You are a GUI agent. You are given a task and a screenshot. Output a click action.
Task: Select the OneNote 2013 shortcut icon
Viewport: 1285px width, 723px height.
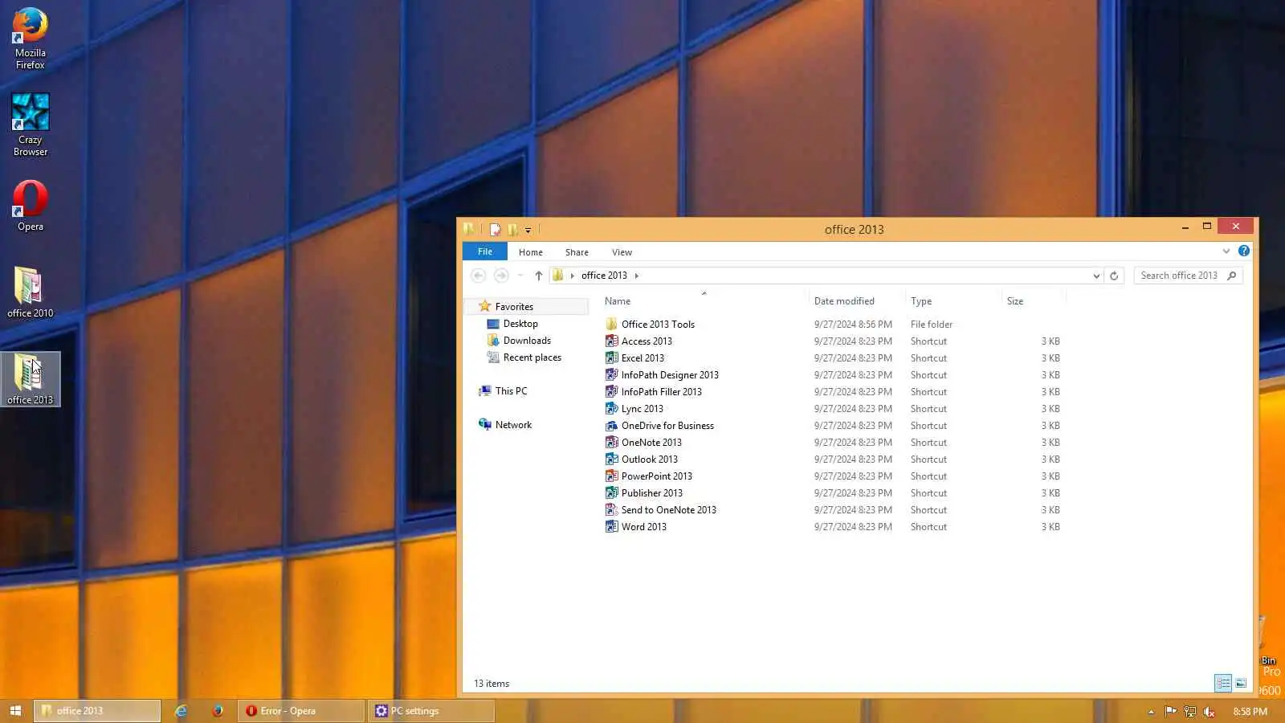[x=611, y=443]
